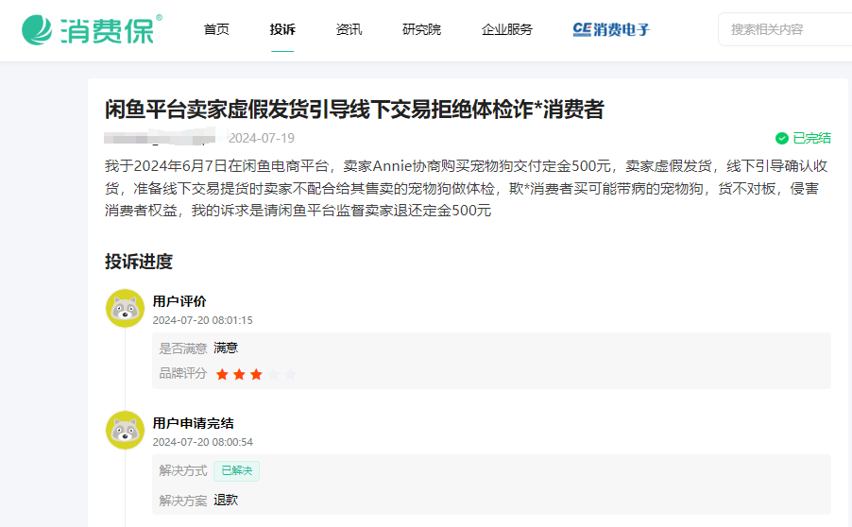Click the timestamp 2024-07-20 08:00:54
The image size is (852, 527).
coord(203,442)
